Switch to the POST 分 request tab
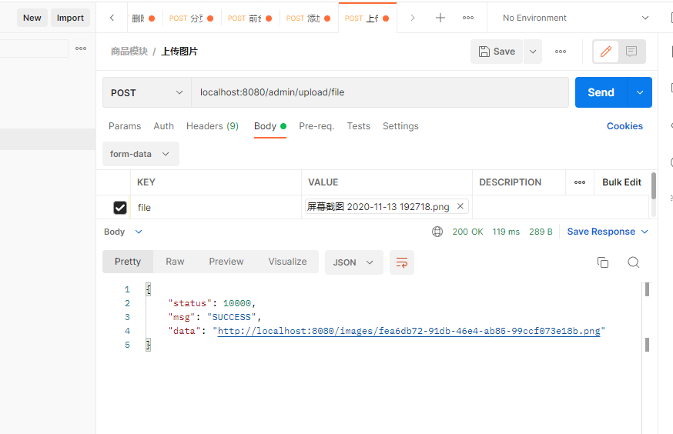Image resolution: width=673 pixels, height=434 pixels. click(192, 18)
